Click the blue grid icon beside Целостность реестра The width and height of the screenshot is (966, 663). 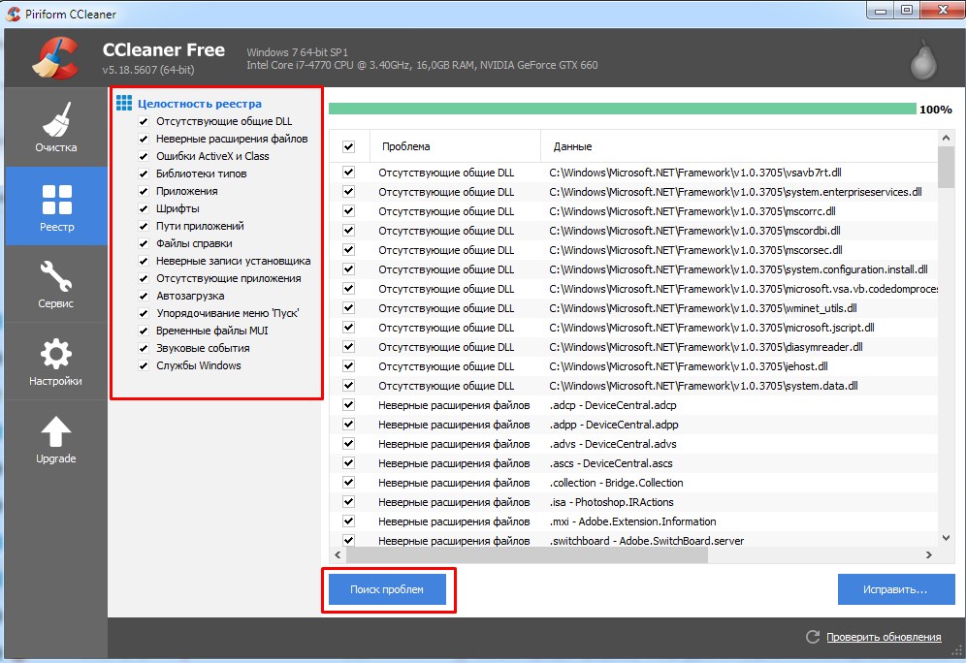click(x=124, y=103)
